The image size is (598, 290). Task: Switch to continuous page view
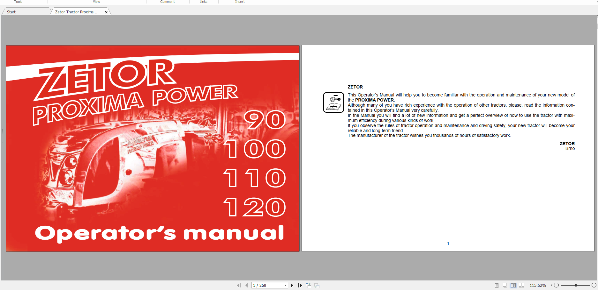pyautogui.click(x=505, y=286)
